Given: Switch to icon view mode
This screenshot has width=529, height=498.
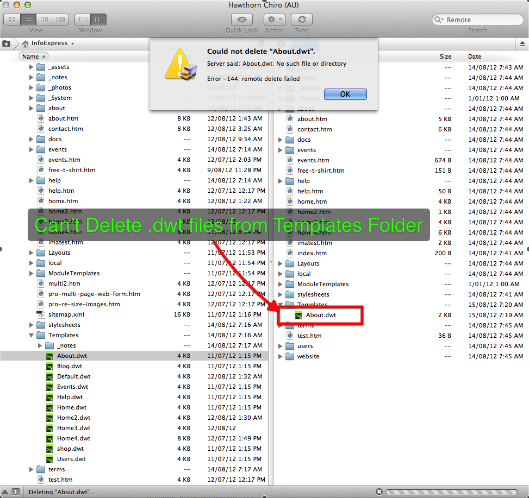Looking at the screenshot, I should tap(11, 19).
